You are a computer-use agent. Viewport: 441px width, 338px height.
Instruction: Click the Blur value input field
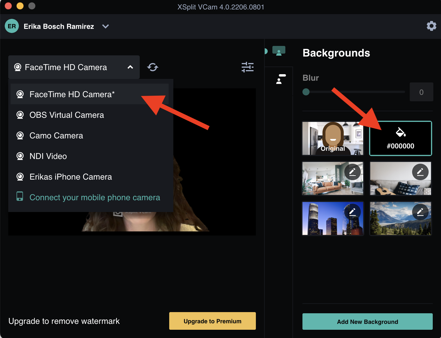(421, 92)
